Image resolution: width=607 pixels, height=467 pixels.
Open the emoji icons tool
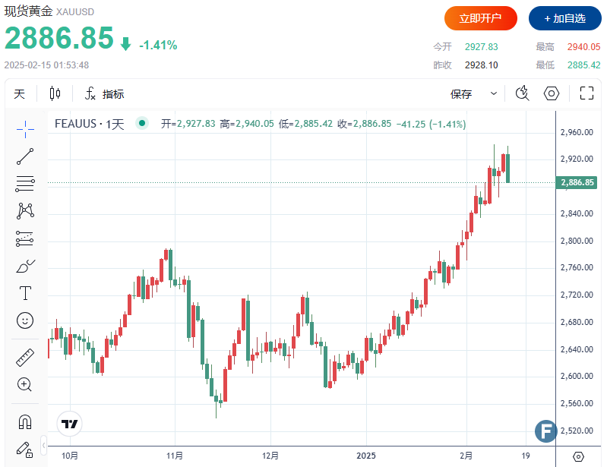(x=25, y=320)
